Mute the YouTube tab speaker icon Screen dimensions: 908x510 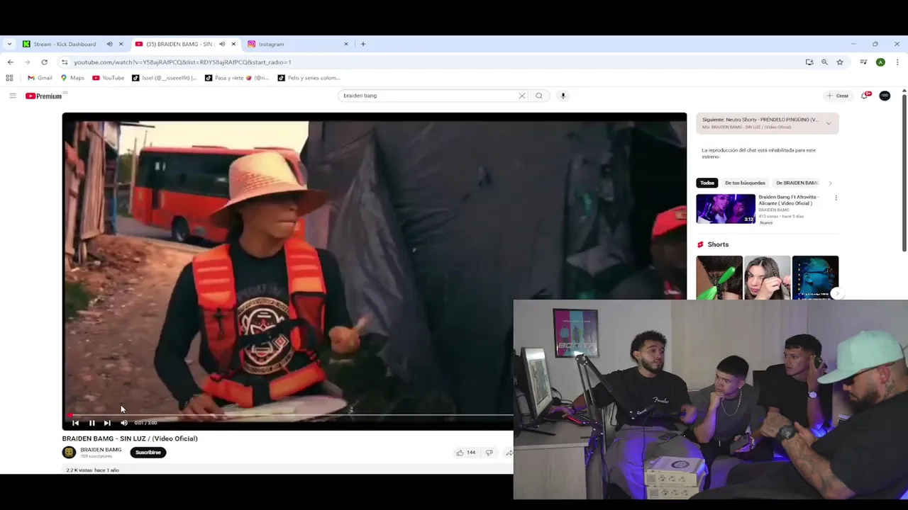pos(222,44)
